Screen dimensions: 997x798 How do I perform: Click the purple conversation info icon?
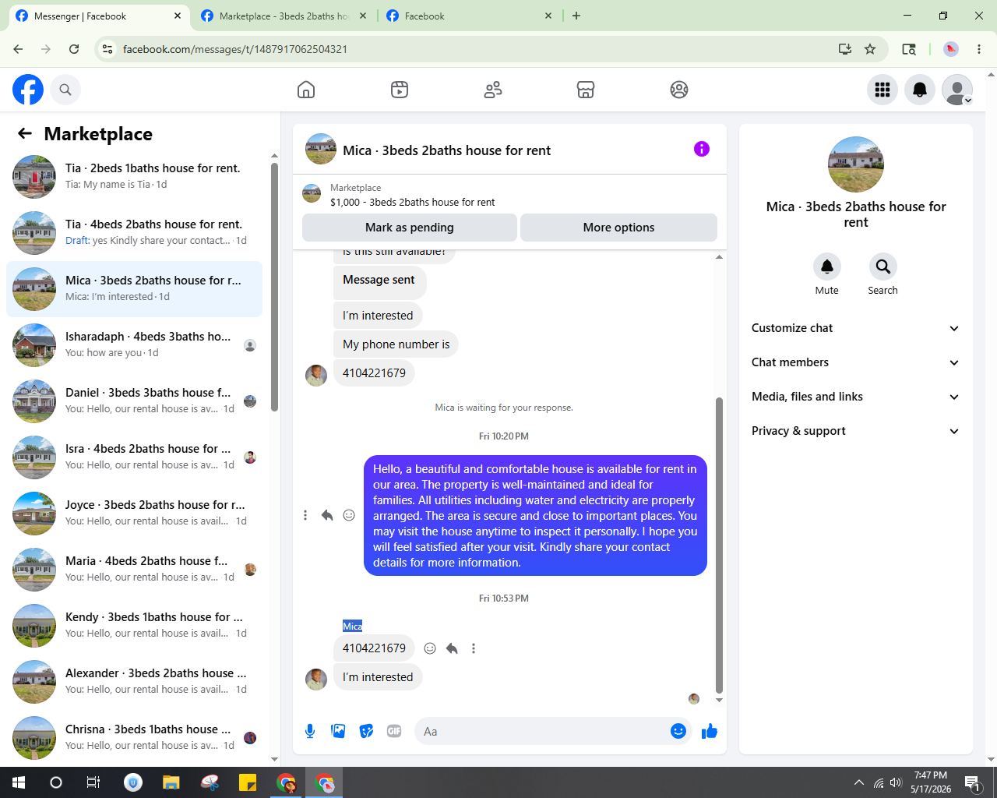(x=702, y=149)
